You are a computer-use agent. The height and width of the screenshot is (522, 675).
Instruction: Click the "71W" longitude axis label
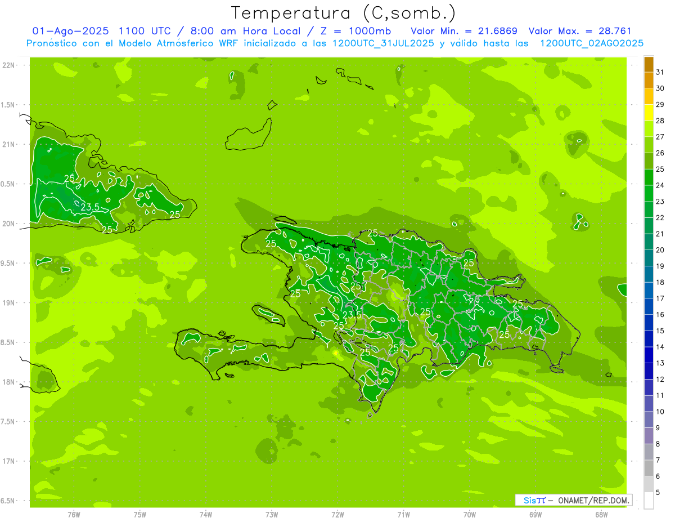tap(403, 514)
